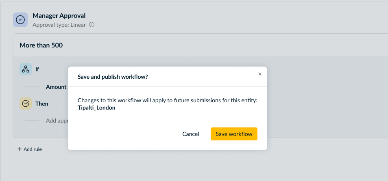The image size is (388, 181).
Task: Click the Approval type: Linear label
Action: click(x=59, y=25)
